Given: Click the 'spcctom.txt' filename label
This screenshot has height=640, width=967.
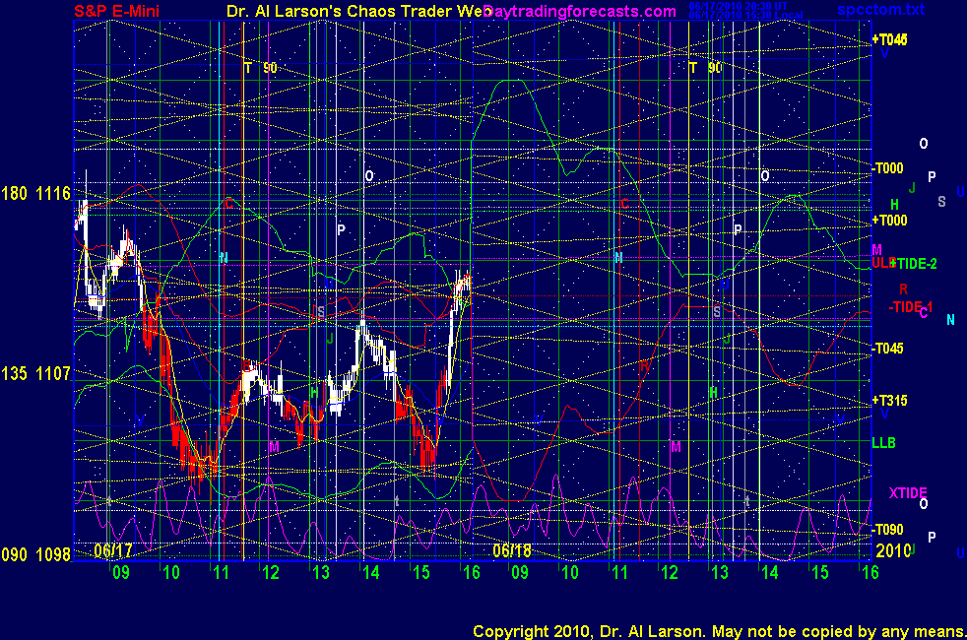Looking at the screenshot, I should (x=880, y=9).
